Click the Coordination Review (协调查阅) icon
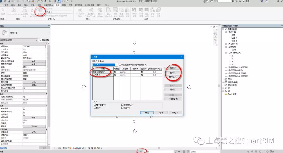 click(x=141, y=10)
